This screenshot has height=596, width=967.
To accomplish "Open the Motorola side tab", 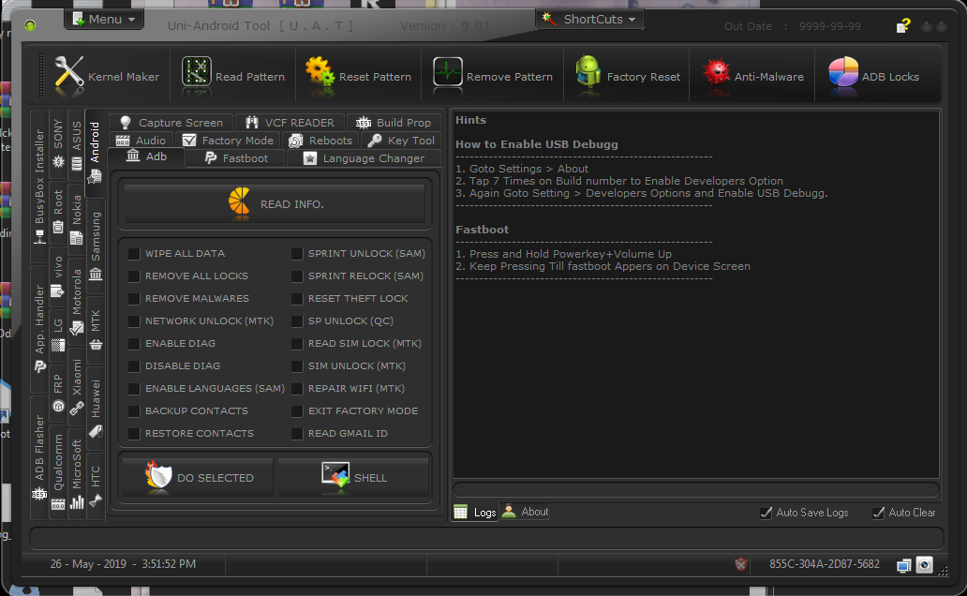I will coord(77,303).
